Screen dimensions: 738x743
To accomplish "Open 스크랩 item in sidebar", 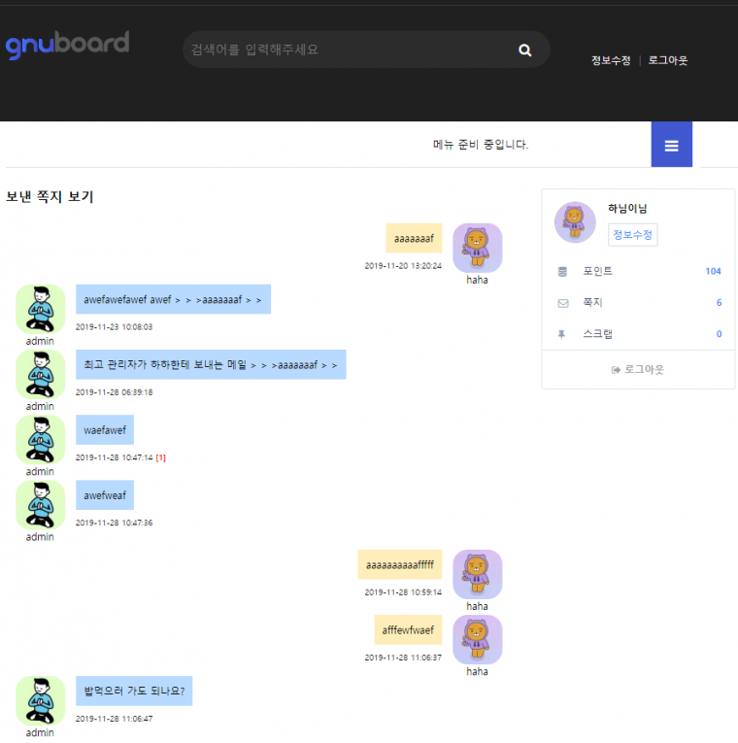I will 597,334.
